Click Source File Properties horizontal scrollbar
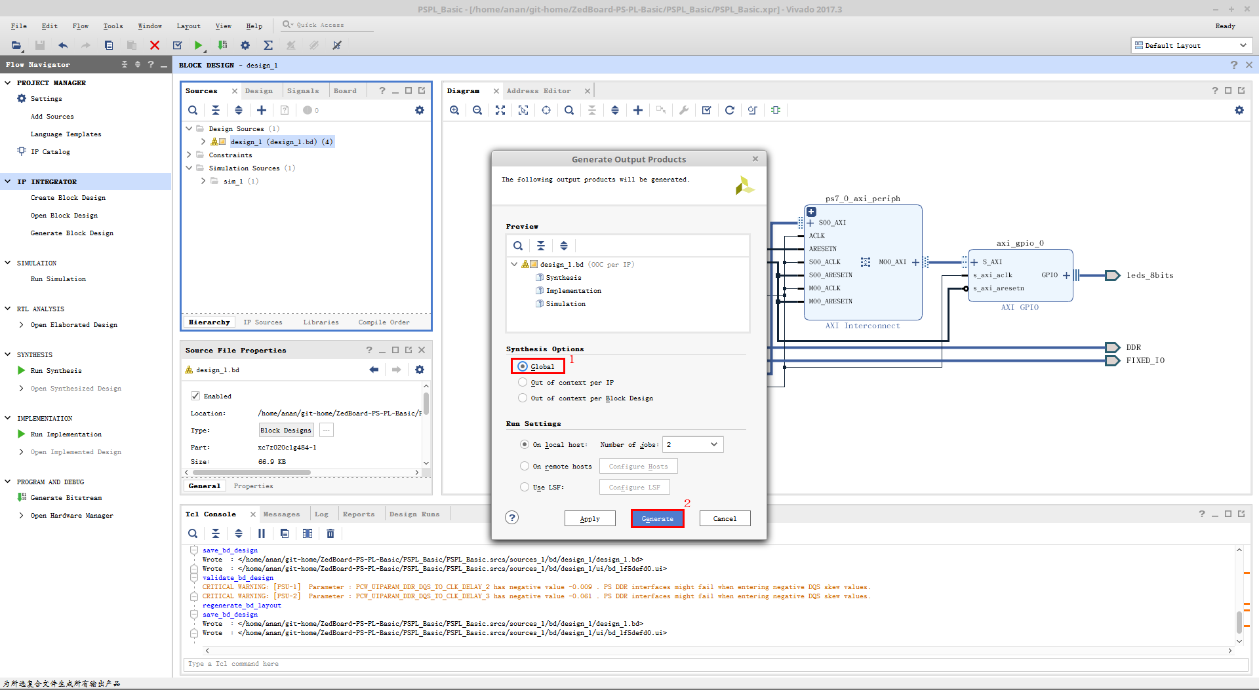Viewport: 1259px width, 690px height. pos(252,472)
